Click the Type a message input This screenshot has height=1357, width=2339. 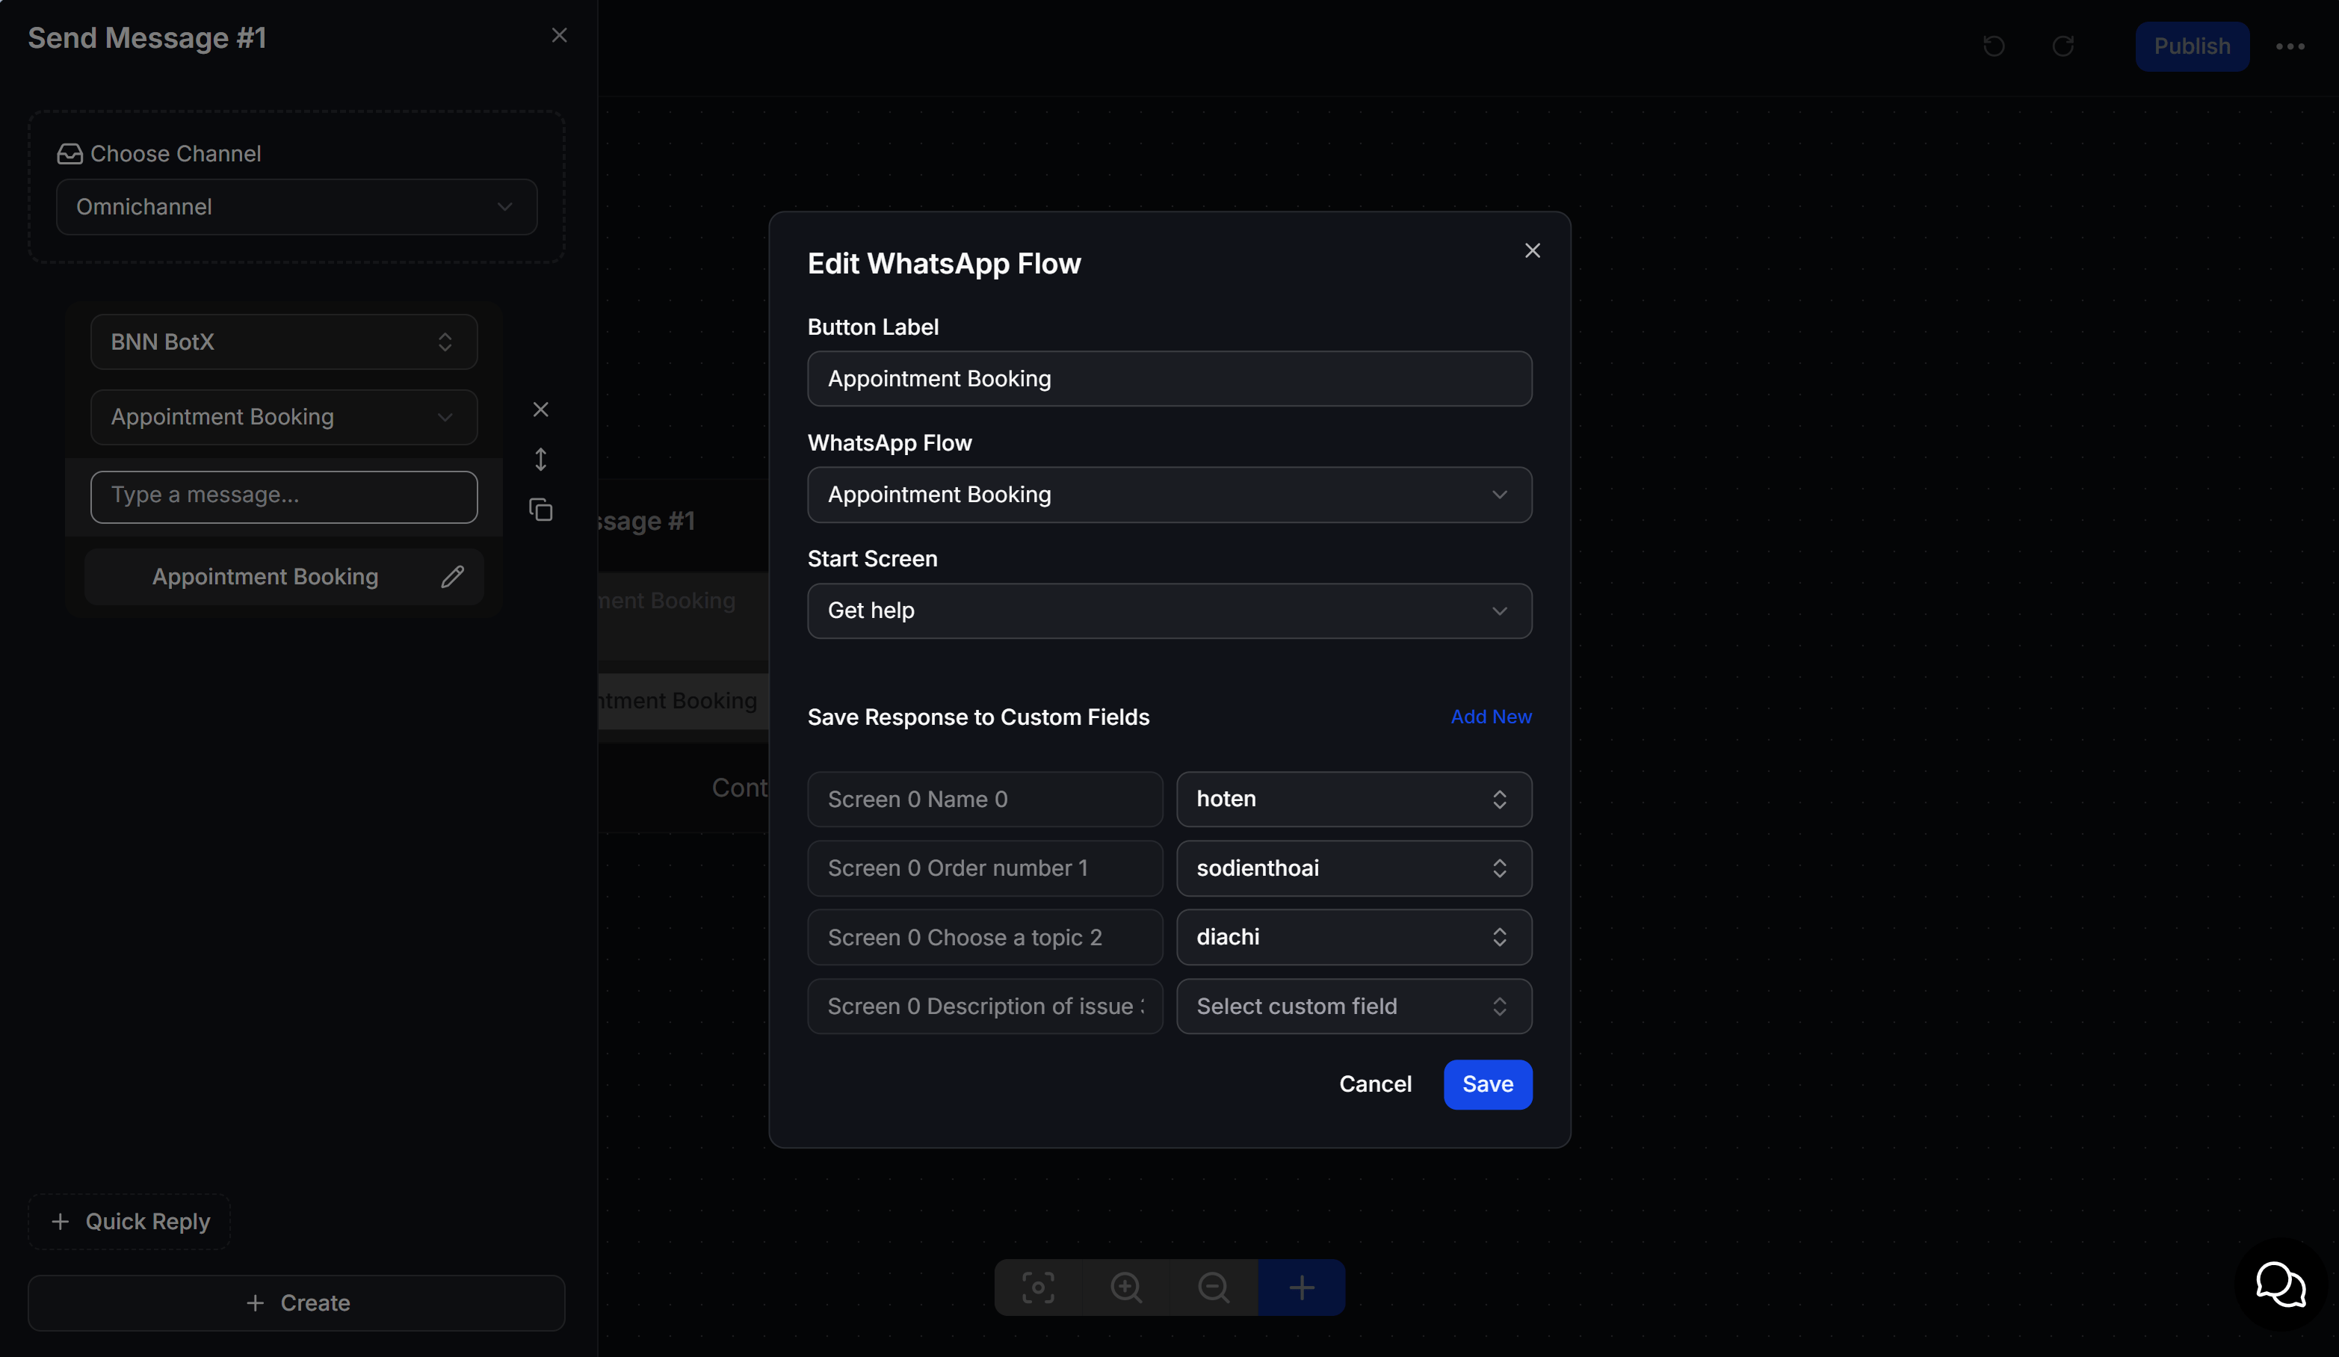(284, 497)
